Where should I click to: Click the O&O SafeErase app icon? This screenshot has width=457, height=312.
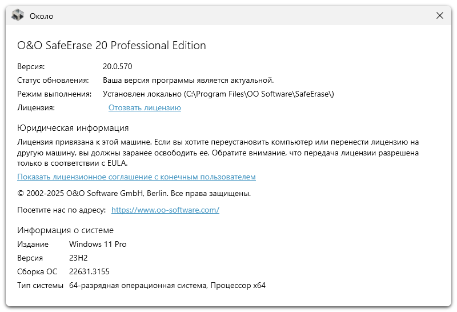pyautogui.click(x=18, y=15)
